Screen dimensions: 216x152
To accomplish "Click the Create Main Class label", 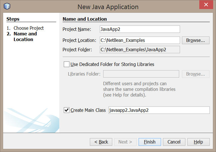I will (88, 110).
